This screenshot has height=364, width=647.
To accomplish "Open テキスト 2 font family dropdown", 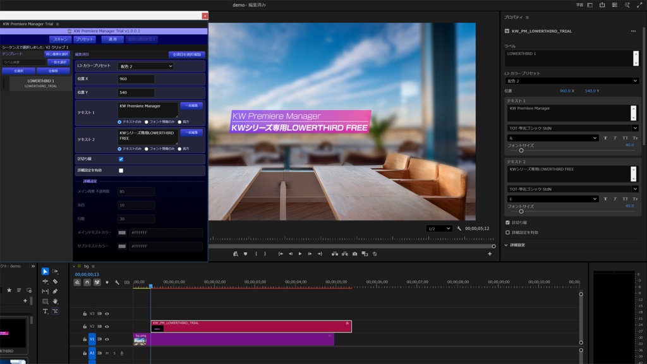I will click(x=572, y=189).
